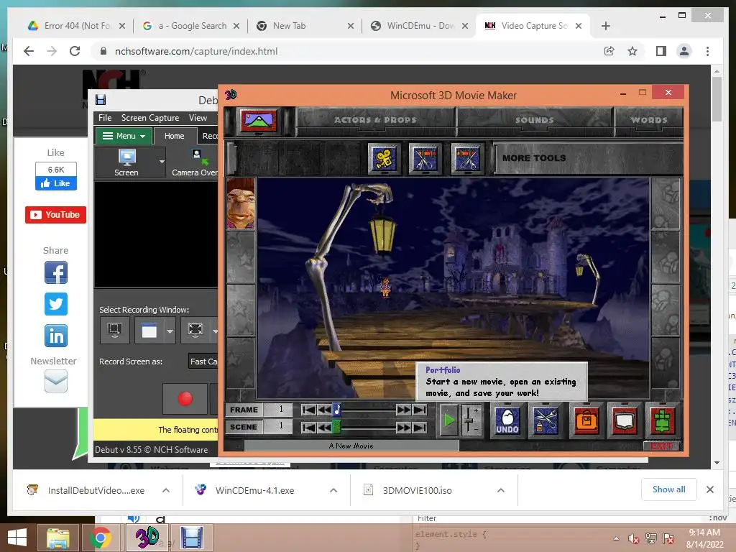This screenshot has width=736, height=552.
Task: Click the frame slider music-note handle
Action: click(337, 410)
